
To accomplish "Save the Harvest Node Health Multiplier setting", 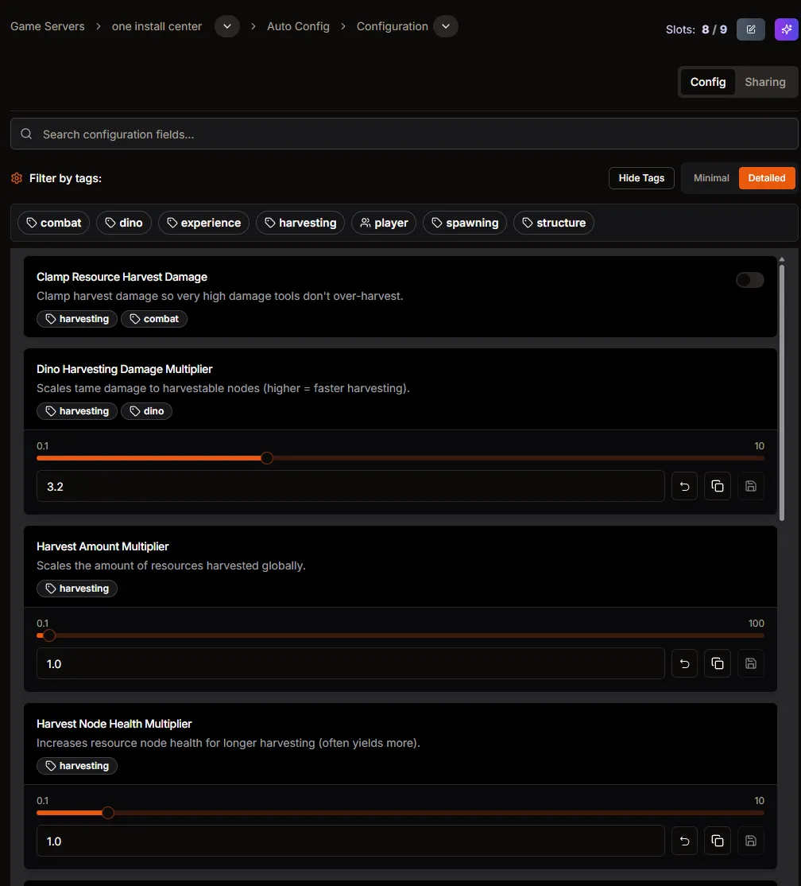I will tap(750, 841).
